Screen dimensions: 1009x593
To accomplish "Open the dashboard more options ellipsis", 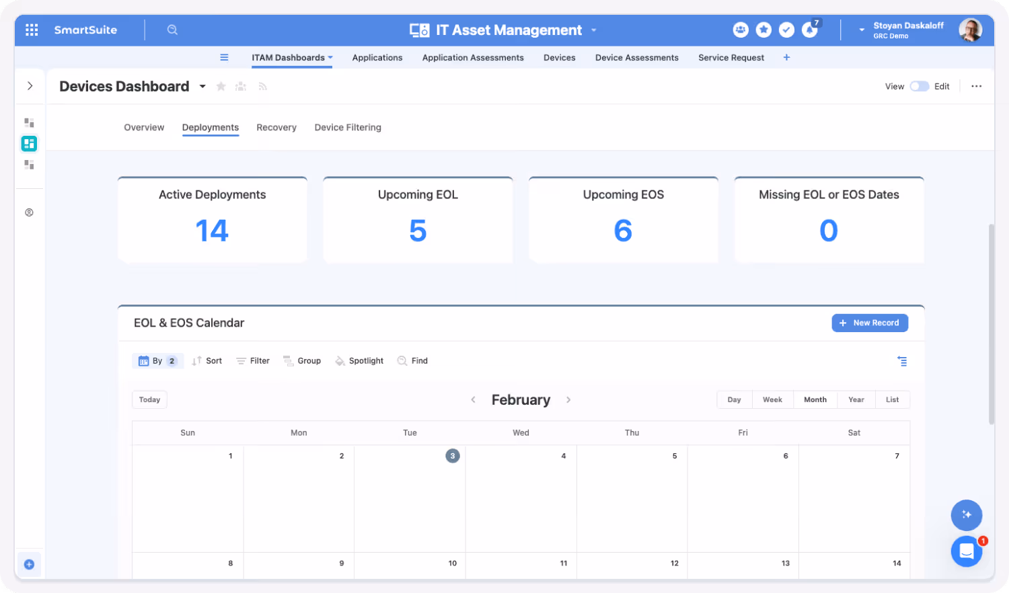I will click(977, 87).
